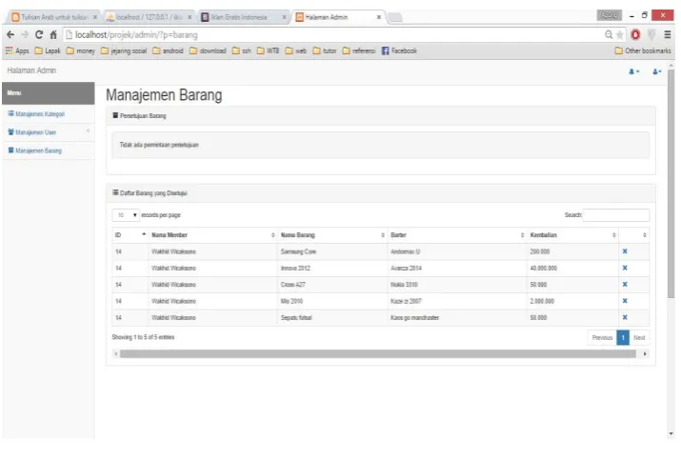Viewport: 681px width, 461px height.
Task: Delete the Cross A27 row with X icon
Action: click(625, 285)
